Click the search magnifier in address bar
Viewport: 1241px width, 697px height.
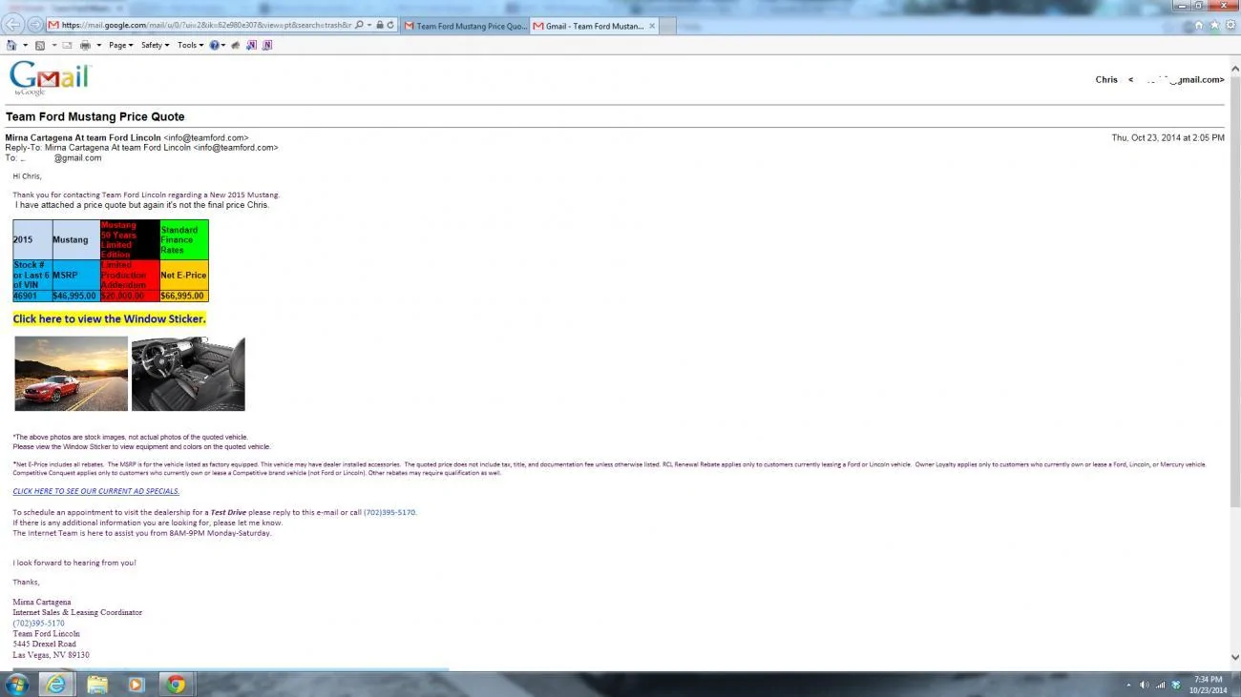[x=359, y=25]
